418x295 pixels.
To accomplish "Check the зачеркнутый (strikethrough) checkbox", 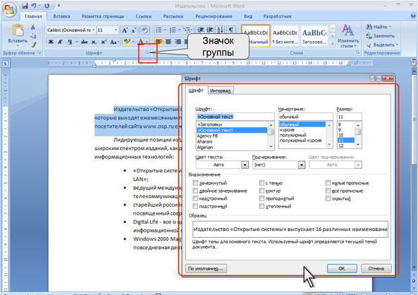I will pos(196,183).
